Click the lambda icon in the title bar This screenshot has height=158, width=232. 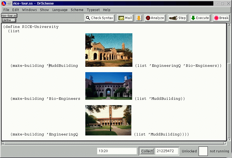pos(3,3)
